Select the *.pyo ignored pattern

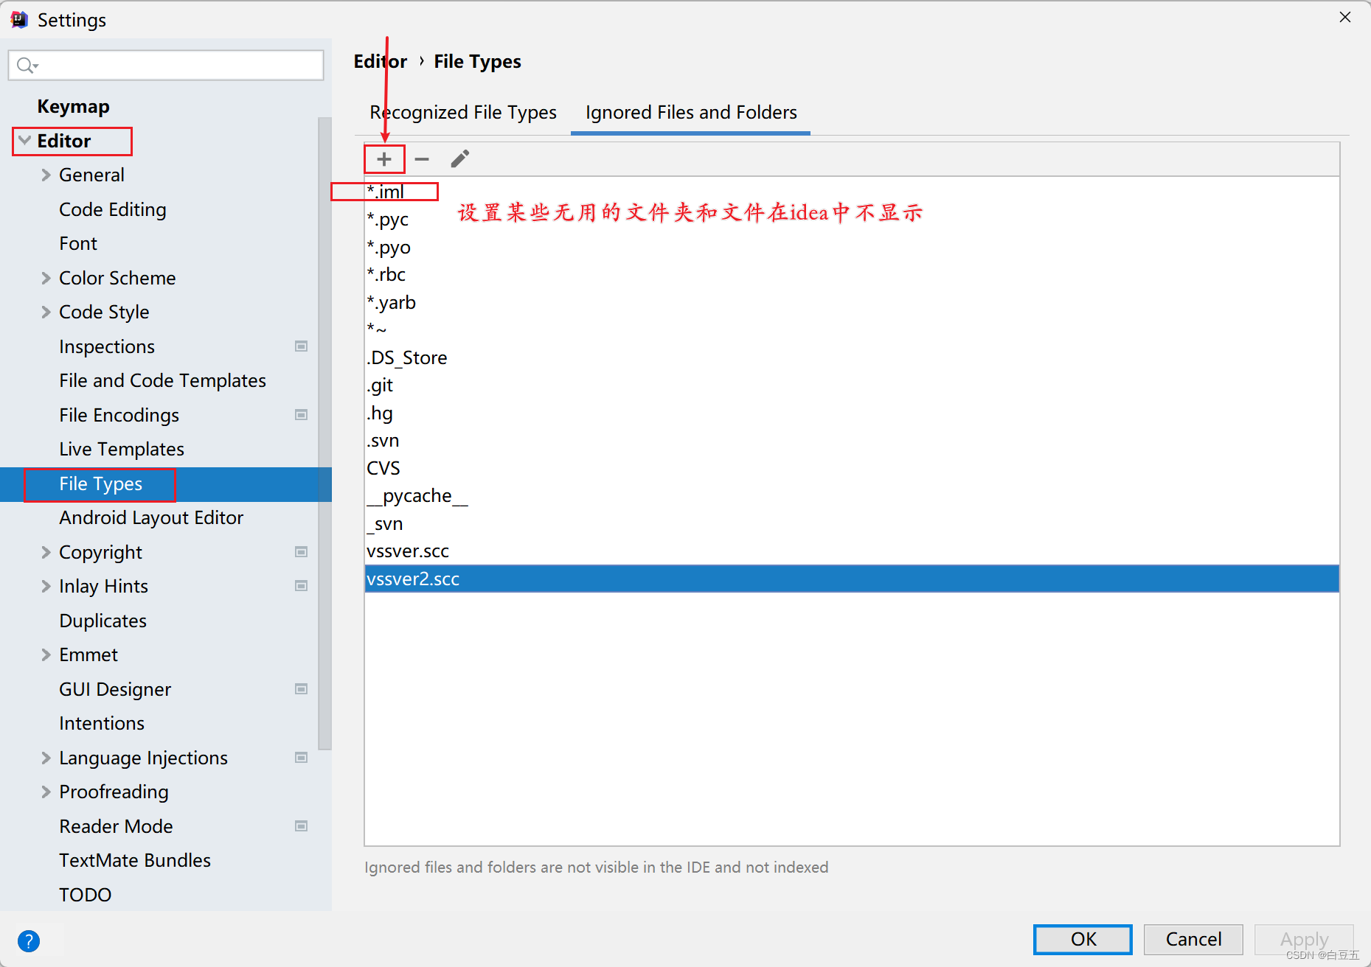852,247
